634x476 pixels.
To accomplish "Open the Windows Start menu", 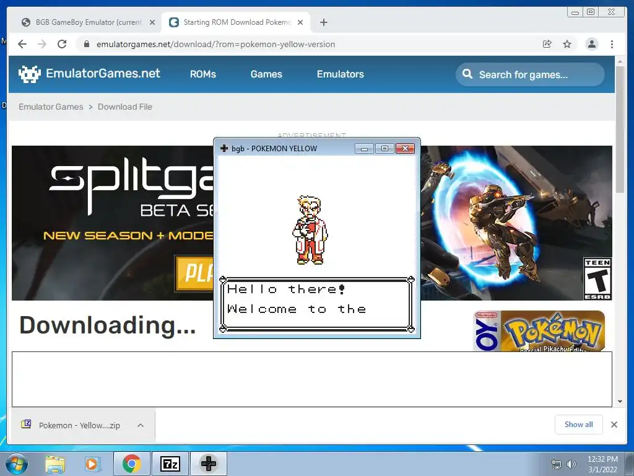I will [x=16, y=464].
